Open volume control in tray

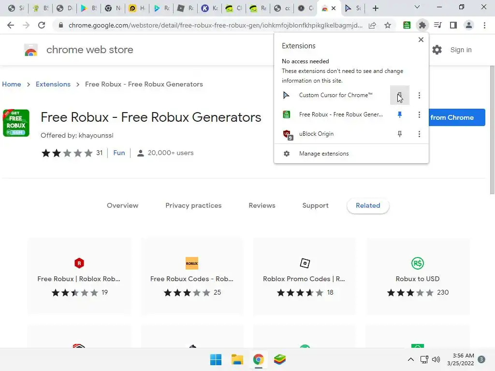(x=436, y=359)
